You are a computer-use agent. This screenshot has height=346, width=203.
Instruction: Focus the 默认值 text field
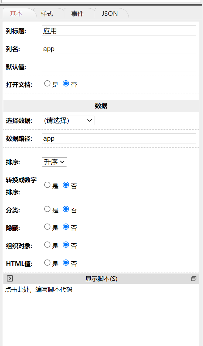(119, 67)
